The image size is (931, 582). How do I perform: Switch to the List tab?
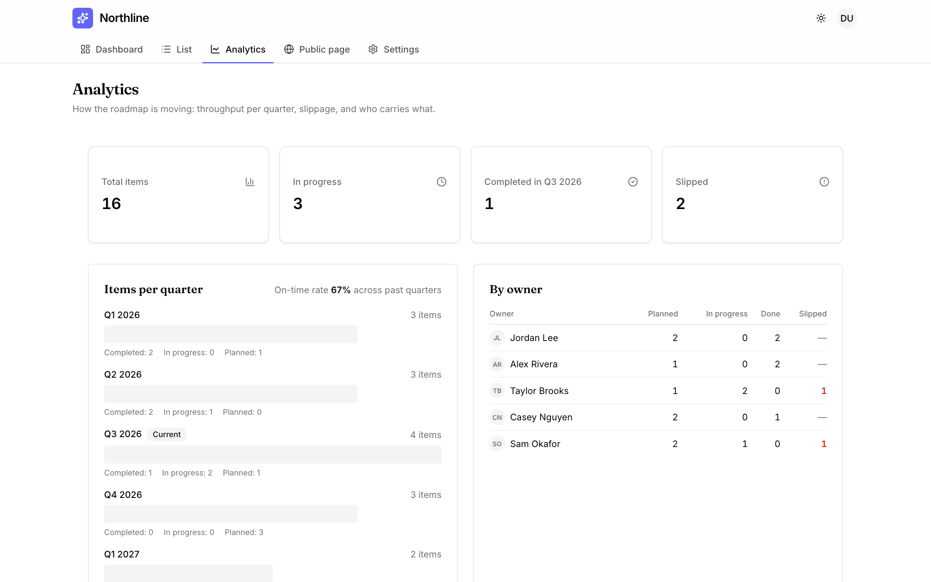(x=177, y=49)
